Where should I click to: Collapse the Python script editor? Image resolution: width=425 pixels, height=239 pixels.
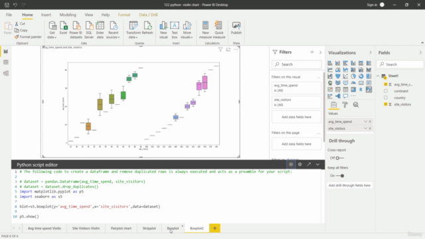(x=317, y=165)
